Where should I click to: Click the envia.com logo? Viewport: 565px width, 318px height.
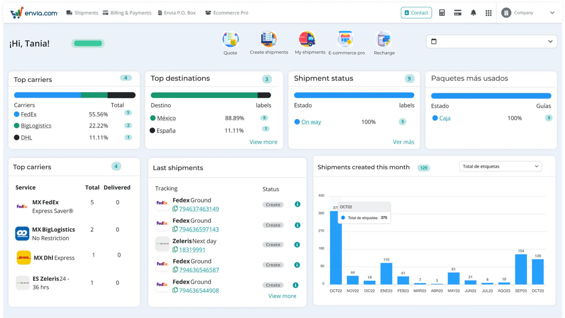[x=34, y=13]
